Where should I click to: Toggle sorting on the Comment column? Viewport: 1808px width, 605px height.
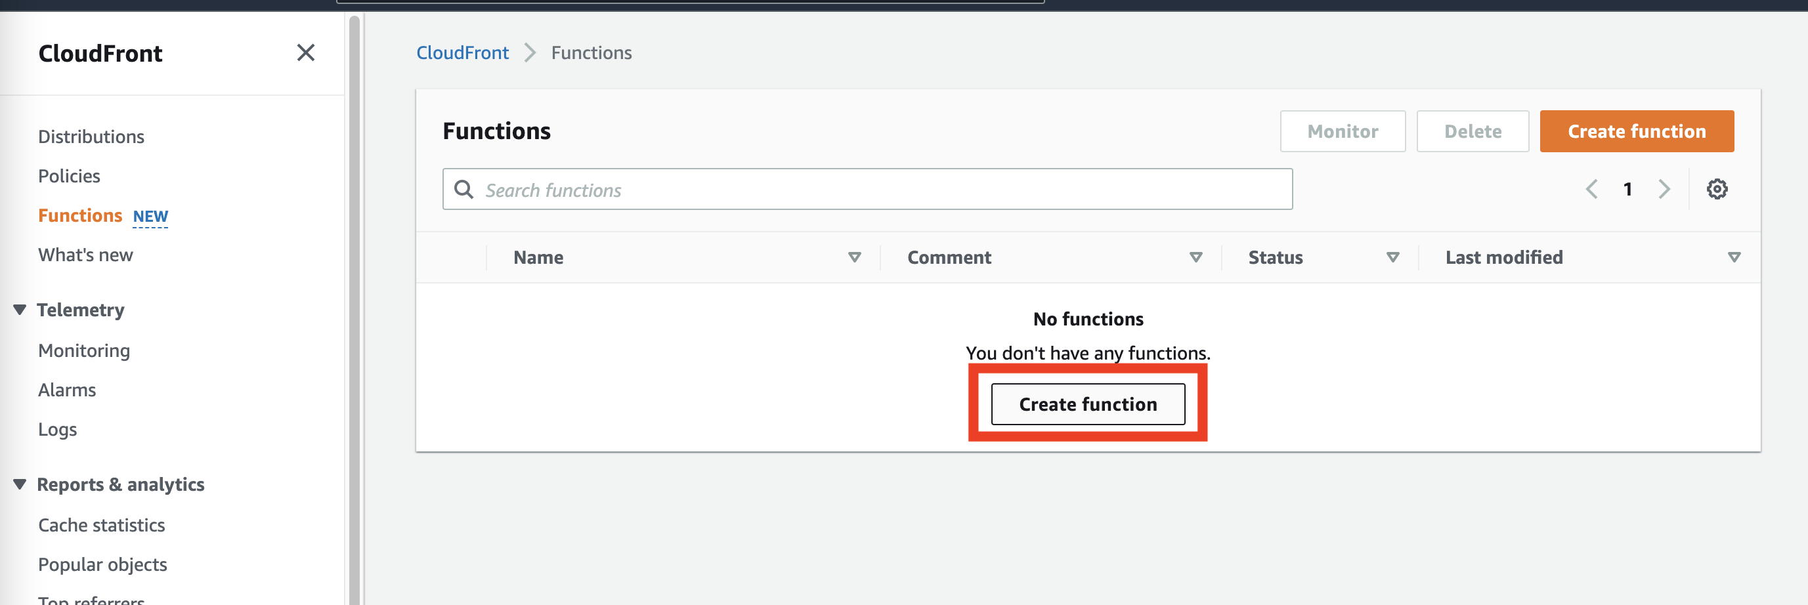click(x=1197, y=258)
